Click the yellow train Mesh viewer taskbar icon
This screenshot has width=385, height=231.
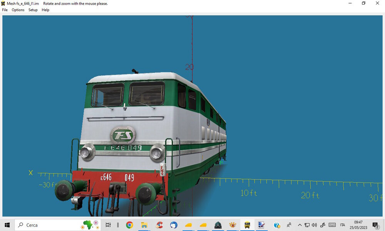pyautogui.click(x=247, y=225)
